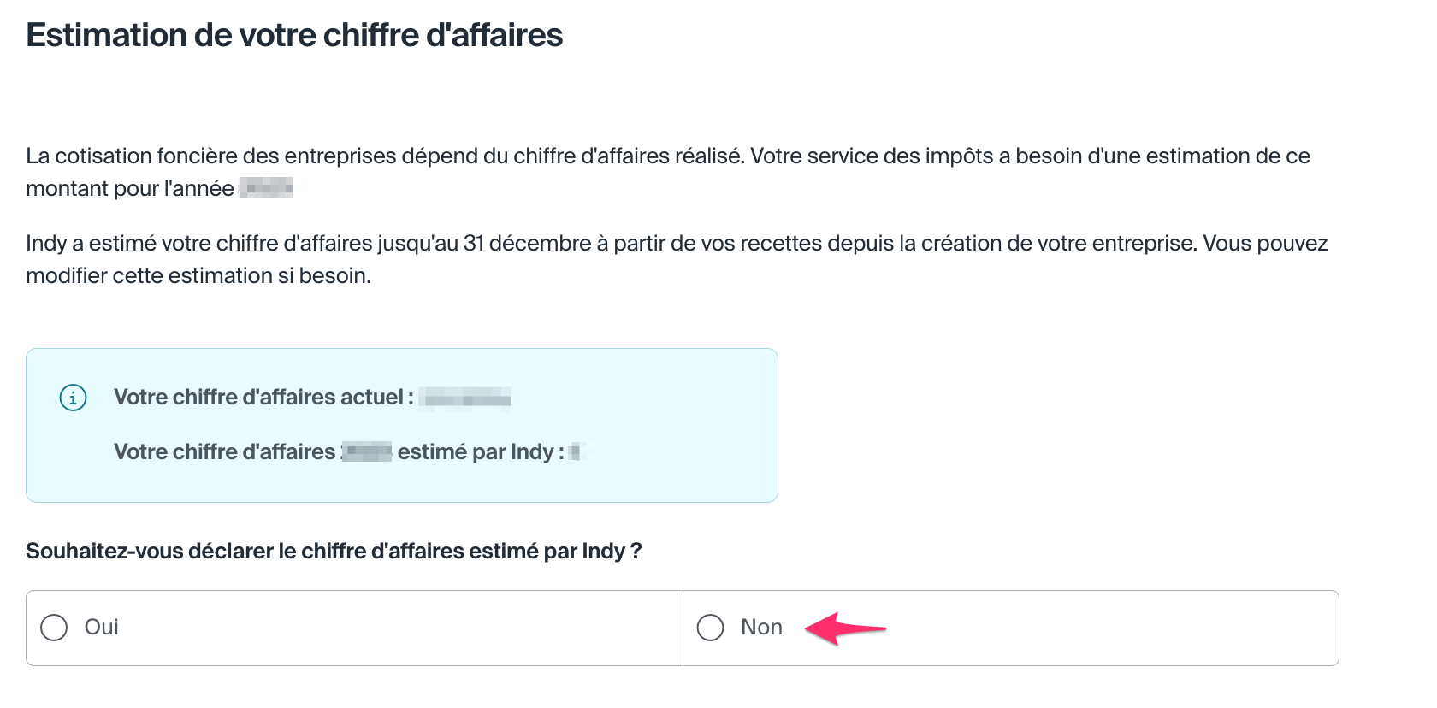Click the blurred year after montant pour l'année
Image resolution: width=1437 pixels, height=708 pixels.
point(266,188)
